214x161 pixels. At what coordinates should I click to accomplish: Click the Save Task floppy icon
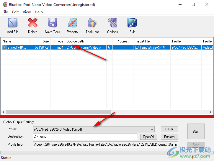coord(53,23)
